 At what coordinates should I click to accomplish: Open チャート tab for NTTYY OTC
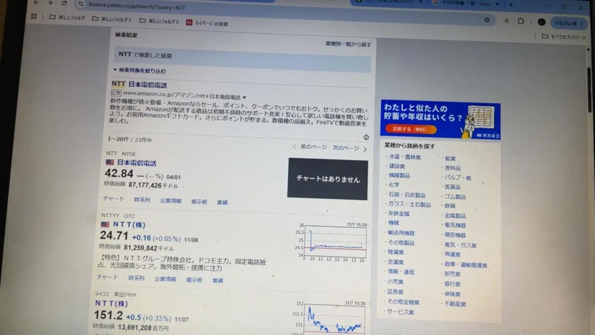(x=107, y=277)
